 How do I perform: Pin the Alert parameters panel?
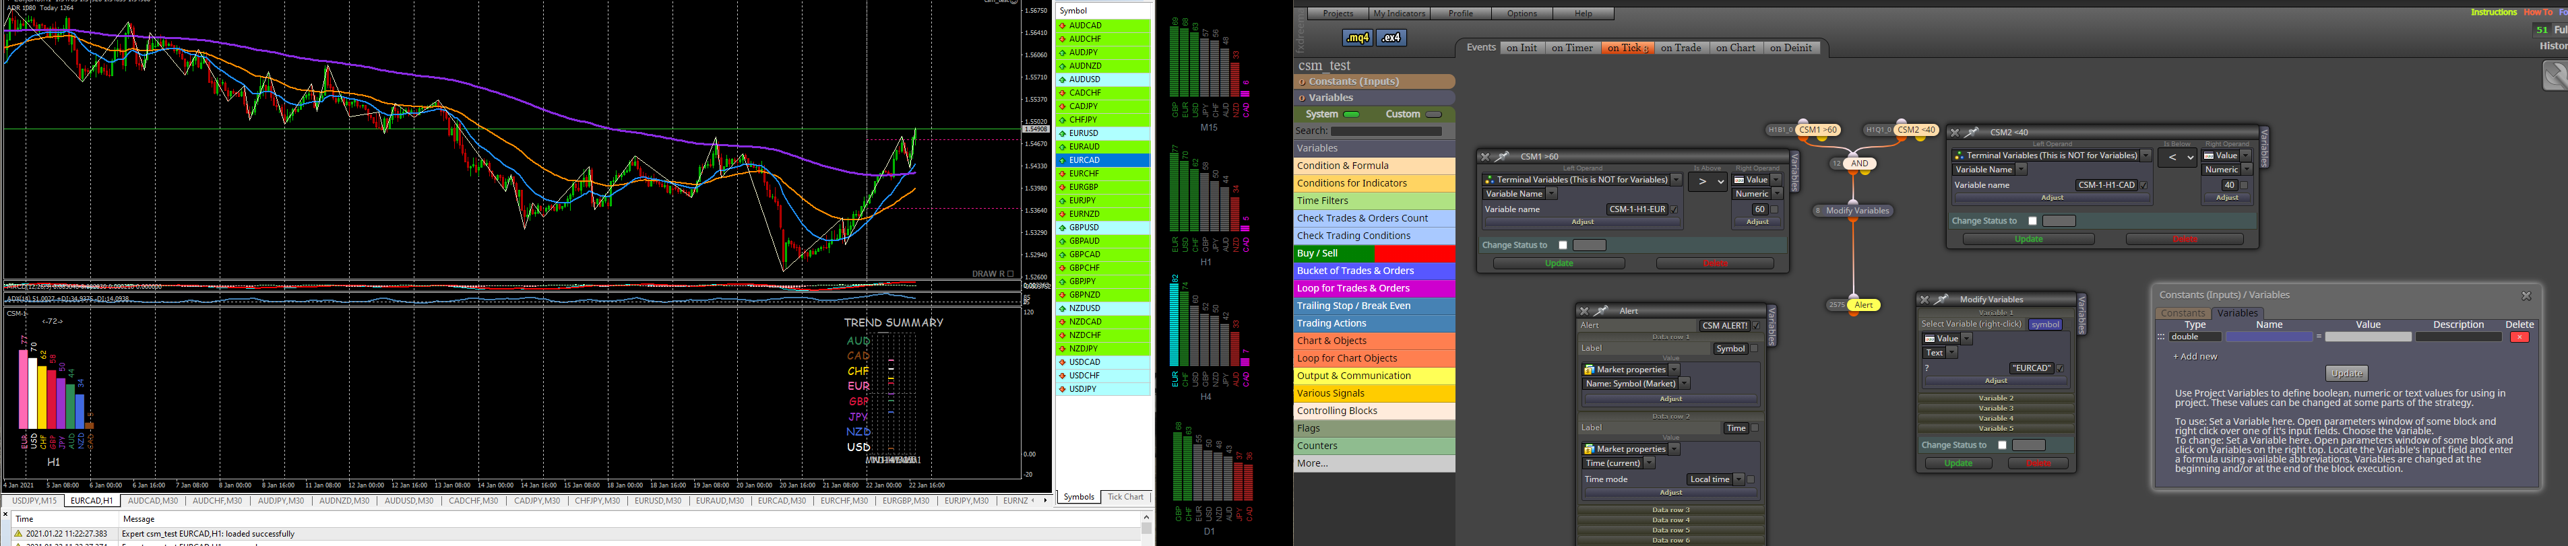(1600, 311)
